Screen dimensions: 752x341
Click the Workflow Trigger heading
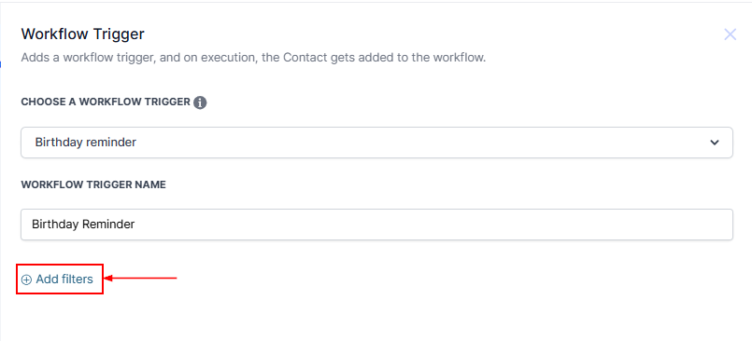coord(82,34)
